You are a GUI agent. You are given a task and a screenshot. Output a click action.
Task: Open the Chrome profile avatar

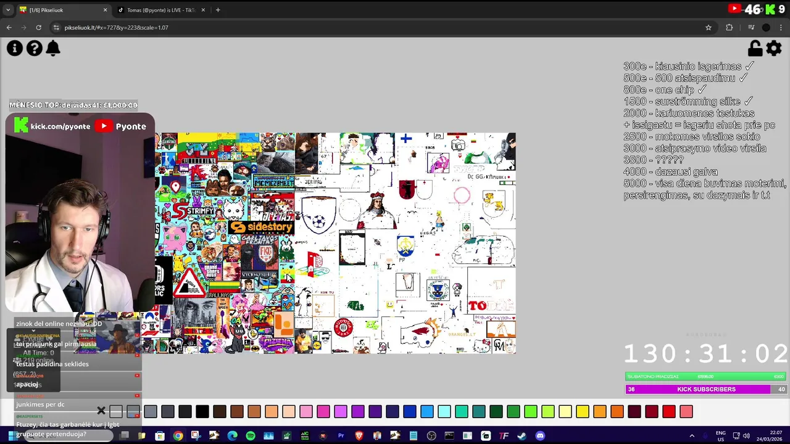tap(766, 27)
